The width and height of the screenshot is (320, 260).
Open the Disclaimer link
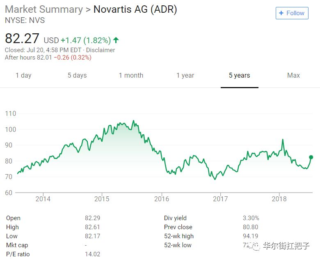pyautogui.click(x=101, y=50)
